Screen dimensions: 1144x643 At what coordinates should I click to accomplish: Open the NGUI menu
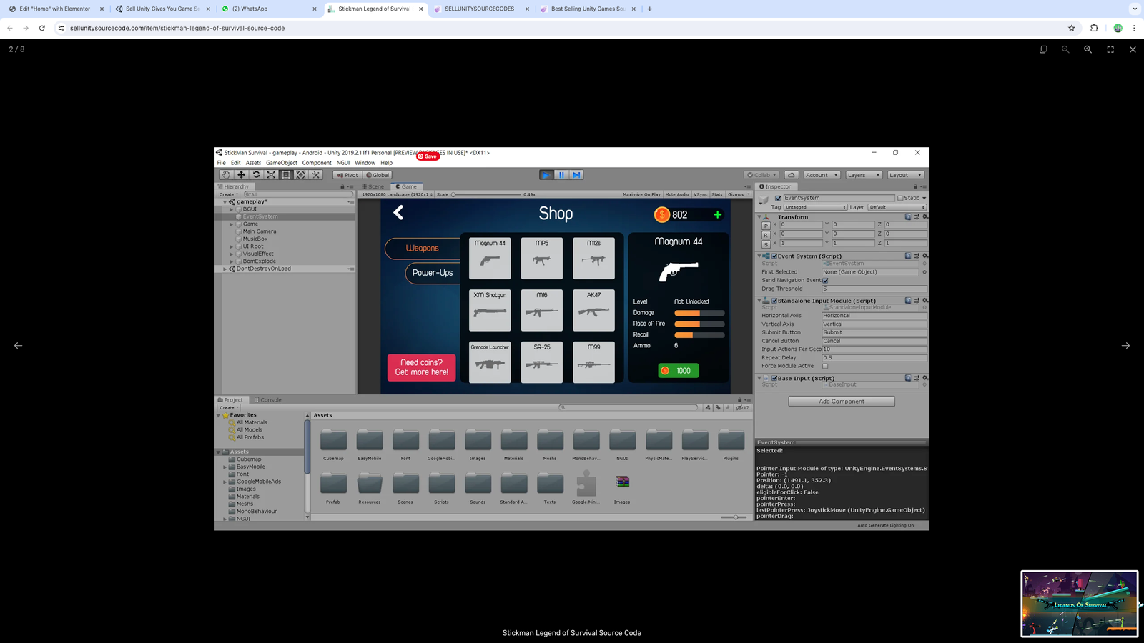[343, 163]
